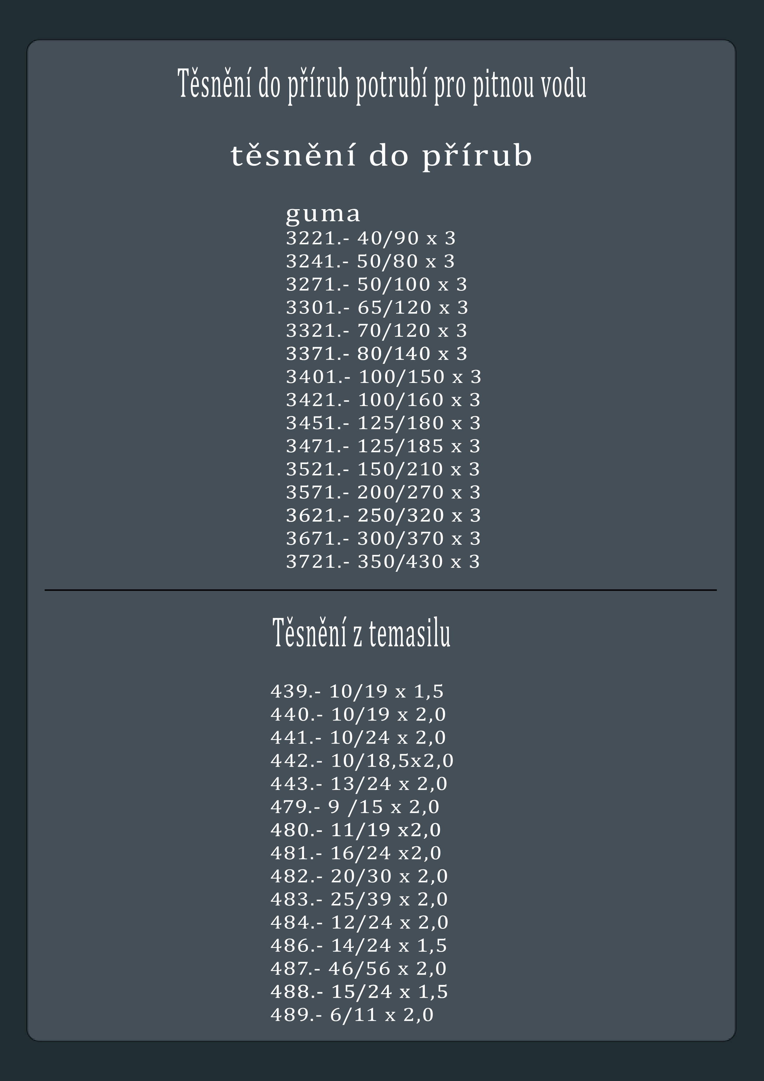Click the line 3221.- 40/90 x 3
This screenshot has width=764, height=1081.
(x=371, y=238)
